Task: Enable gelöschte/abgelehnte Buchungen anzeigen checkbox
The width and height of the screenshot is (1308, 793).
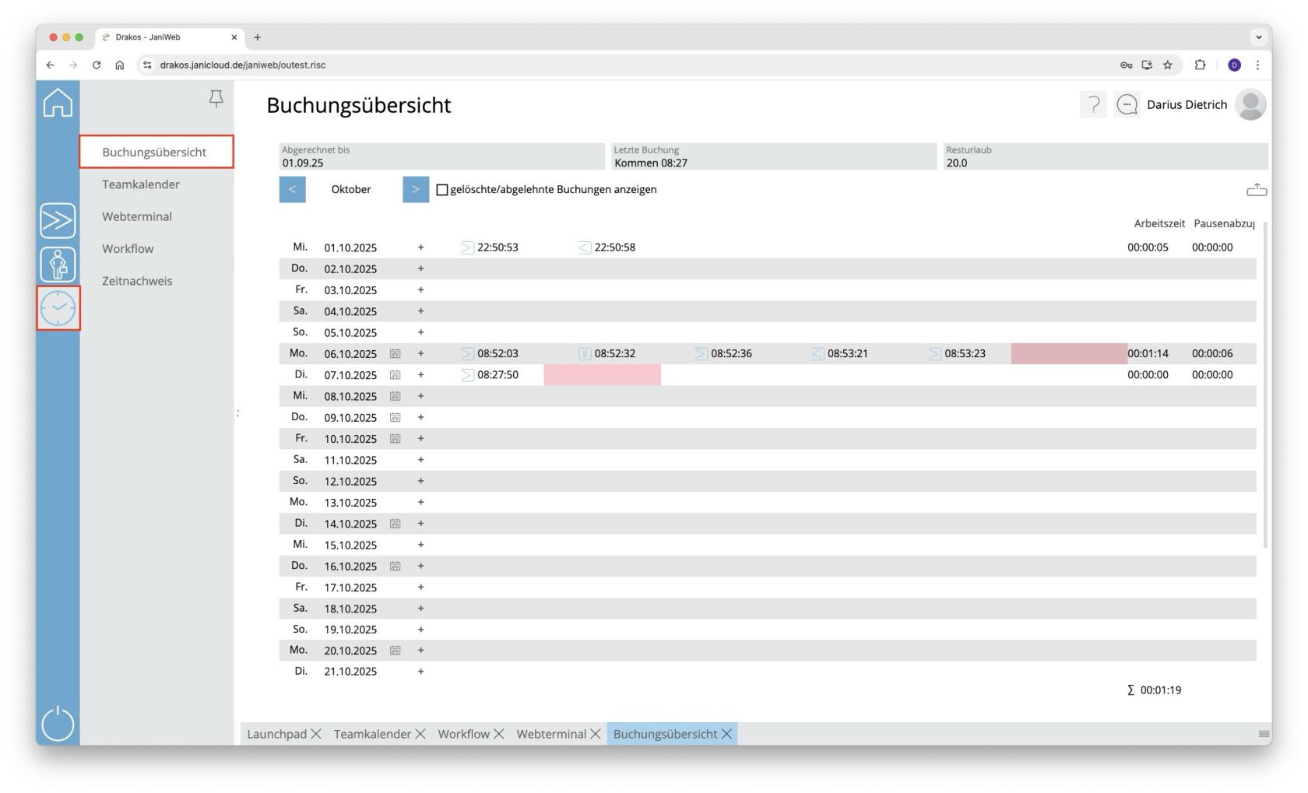Action: (442, 190)
